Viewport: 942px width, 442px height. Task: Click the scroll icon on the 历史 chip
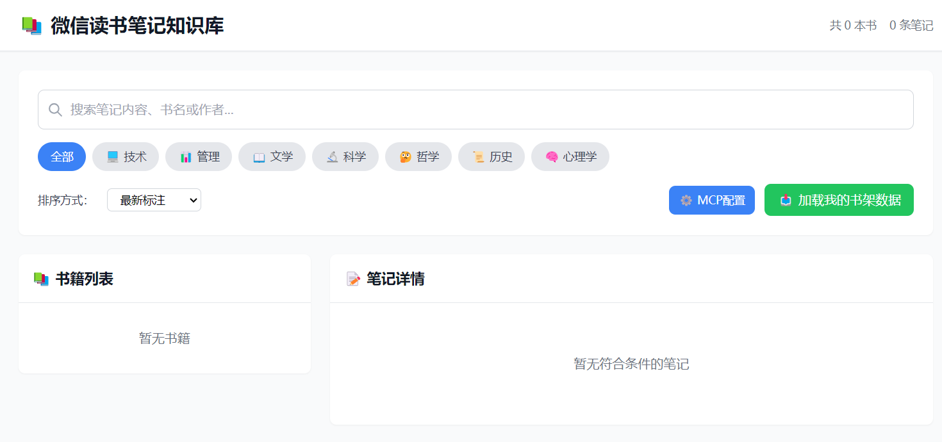[478, 157]
